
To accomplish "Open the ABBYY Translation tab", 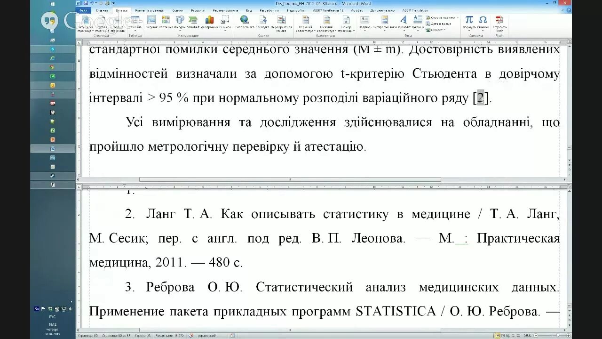I will (415, 10).
